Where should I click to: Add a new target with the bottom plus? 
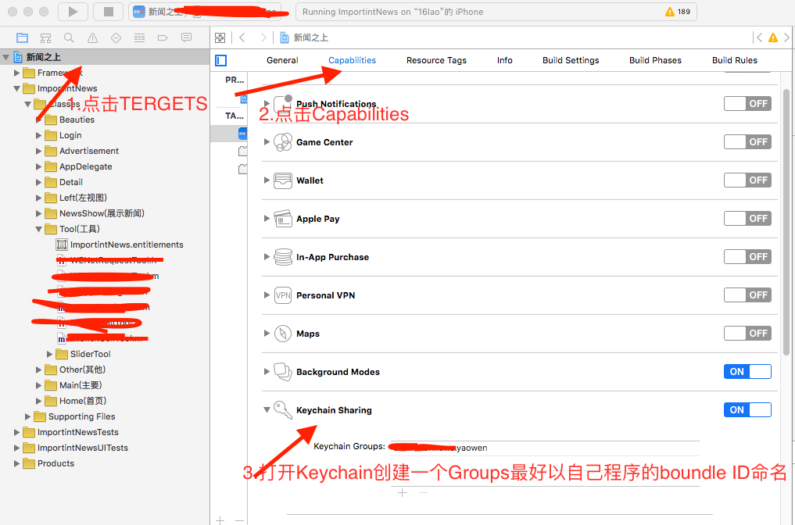[220, 520]
